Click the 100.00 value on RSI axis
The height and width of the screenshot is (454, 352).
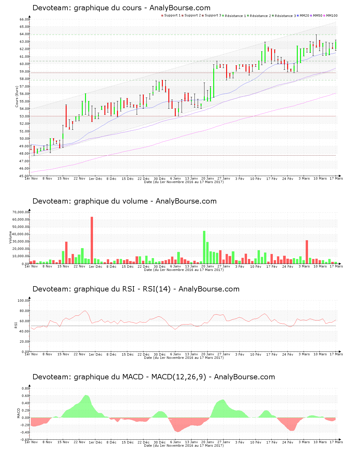pyautogui.click(x=23, y=301)
